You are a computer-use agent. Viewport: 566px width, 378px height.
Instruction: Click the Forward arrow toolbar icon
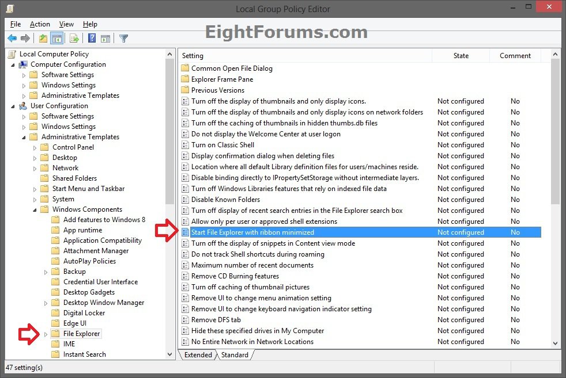25,39
